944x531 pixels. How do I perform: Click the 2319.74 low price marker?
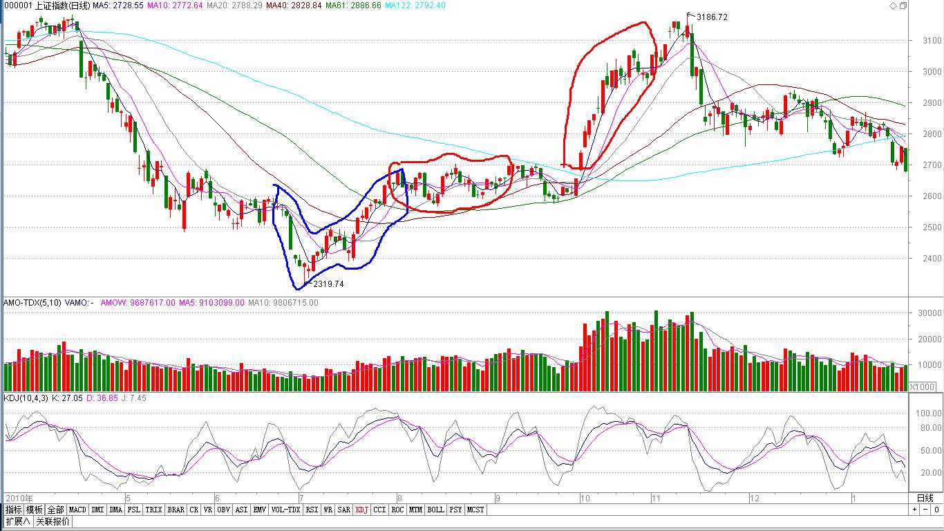pyautogui.click(x=328, y=284)
